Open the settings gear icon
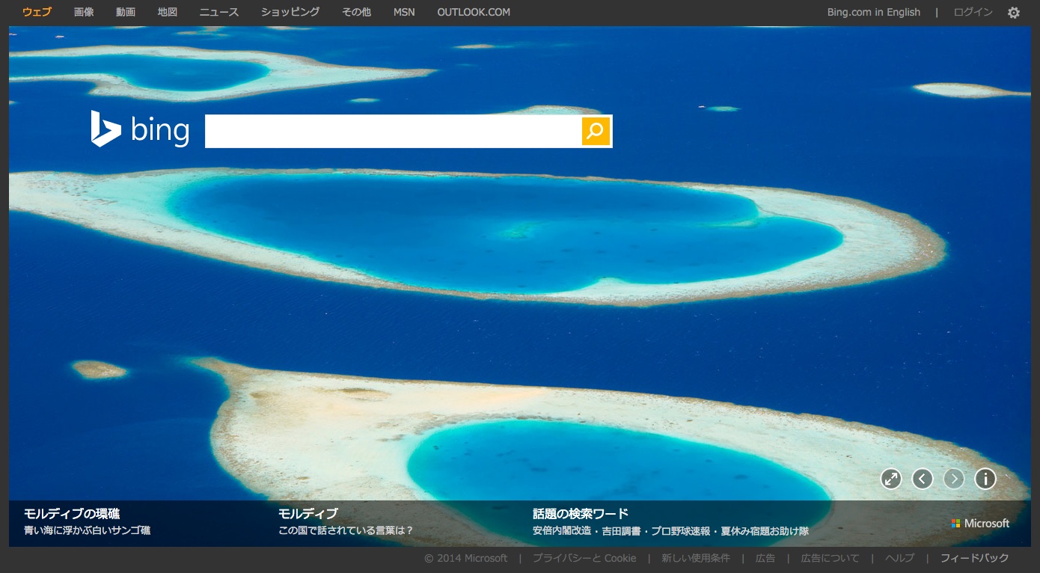Screen dimensions: 1040x573 pyautogui.click(x=1013, y=13)
